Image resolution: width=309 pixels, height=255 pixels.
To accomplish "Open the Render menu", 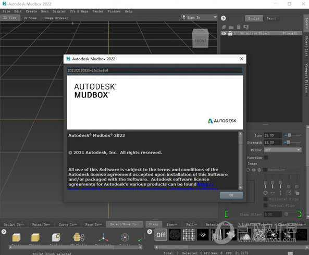I will click(98, 11).
